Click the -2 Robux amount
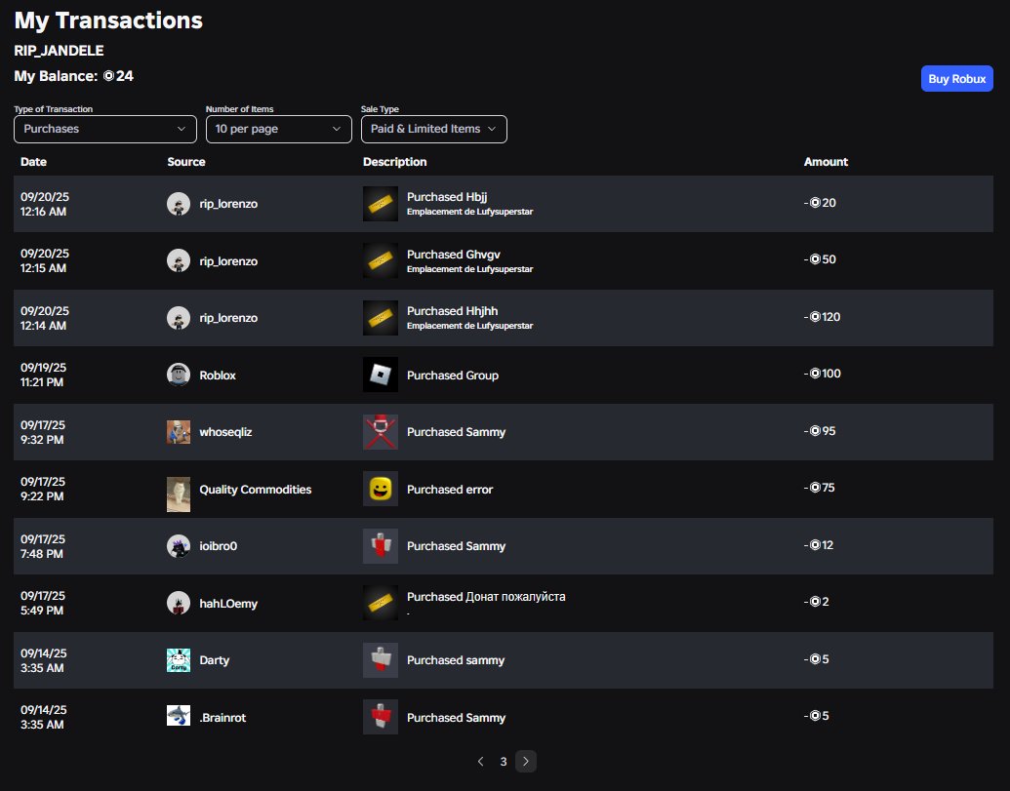Viewport: 1010px width, 791px height. [816, 602]
